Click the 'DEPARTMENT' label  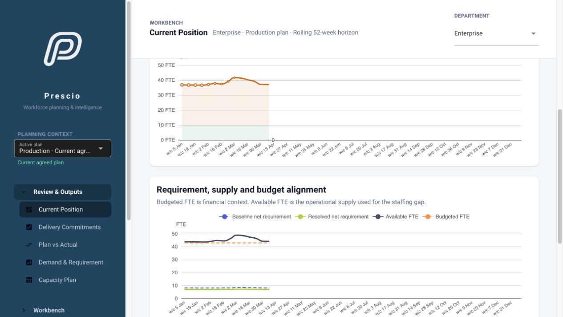point(472,16)
